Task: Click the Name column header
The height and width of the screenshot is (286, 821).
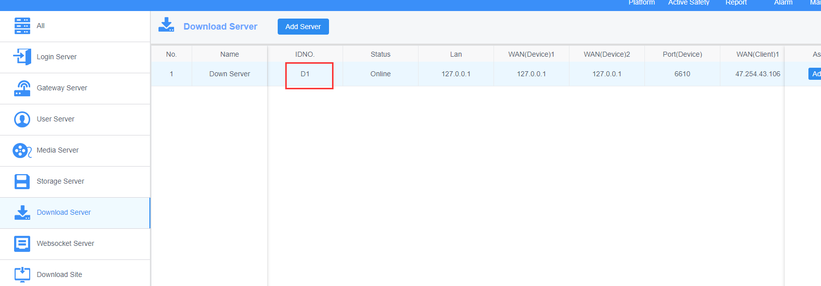Action: (229, 54)
